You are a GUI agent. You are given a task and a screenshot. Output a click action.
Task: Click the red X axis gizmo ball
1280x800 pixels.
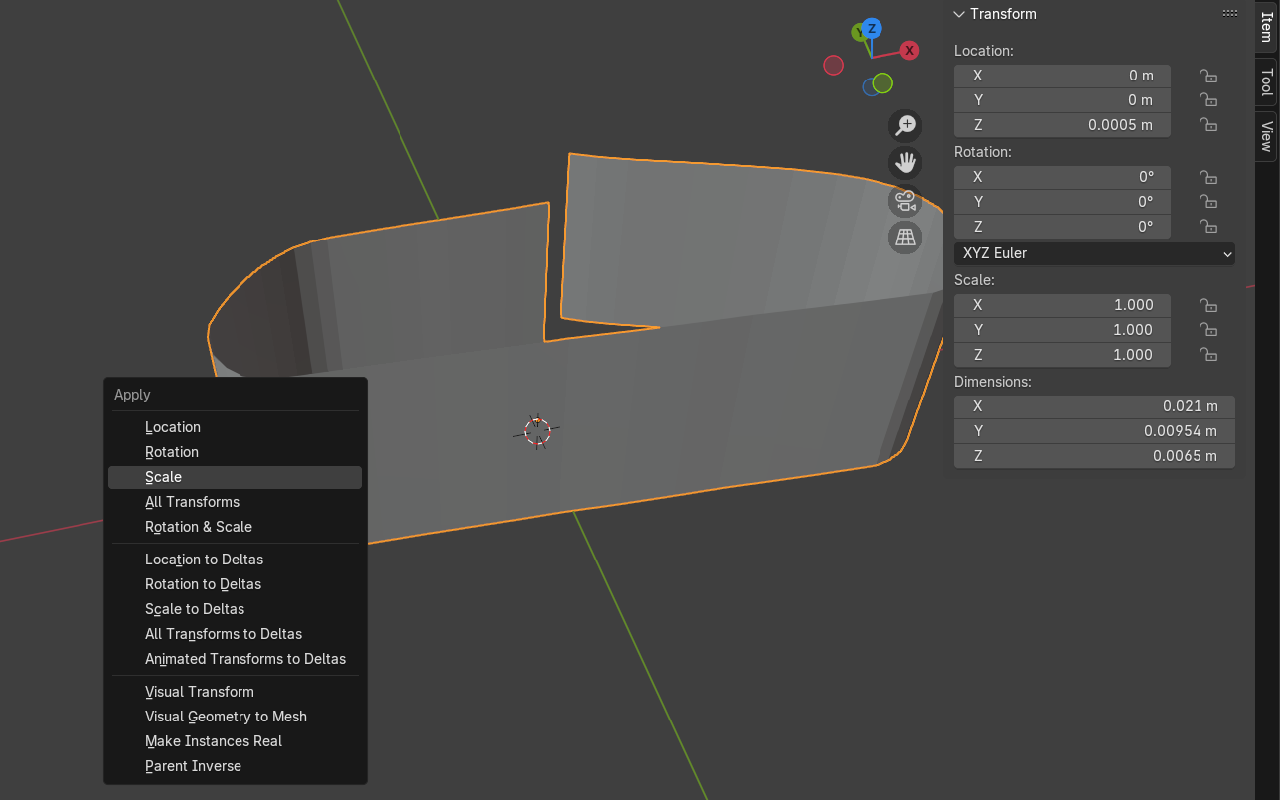(908, 50)
